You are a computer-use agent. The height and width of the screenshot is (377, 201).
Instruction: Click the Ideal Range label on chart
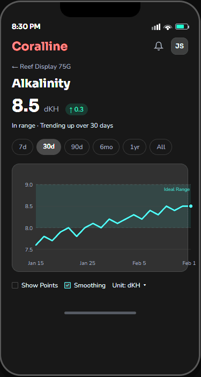click(x=177, y=189)
